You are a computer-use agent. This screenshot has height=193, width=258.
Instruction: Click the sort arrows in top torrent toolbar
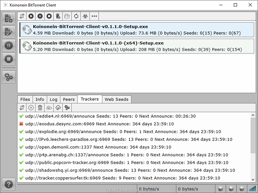[22, 16]
